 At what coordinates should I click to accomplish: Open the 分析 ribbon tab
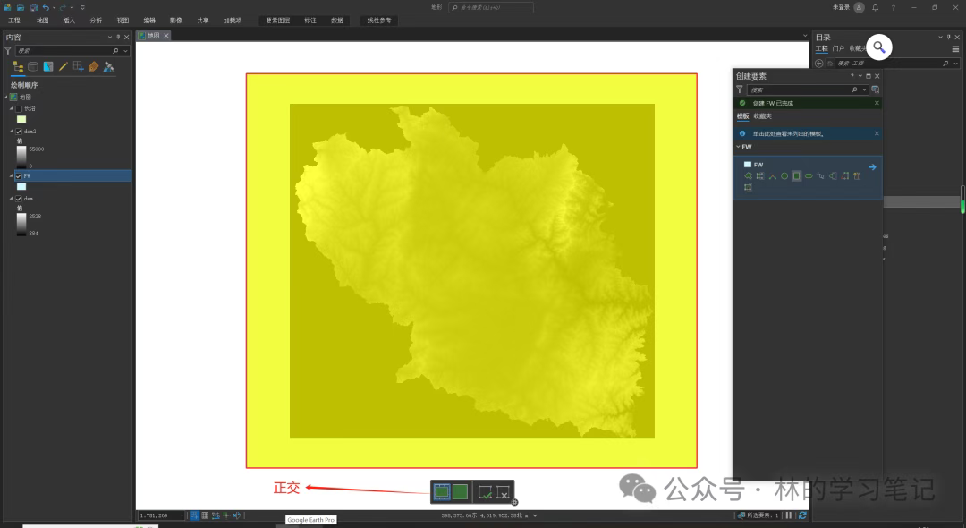coord(96,20)
